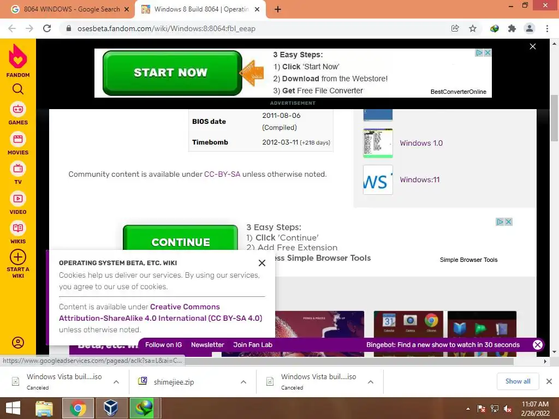Close the Windows 8 Build 8064 tab
Screen dimensions: 559x419
click(x=257, y=9)
